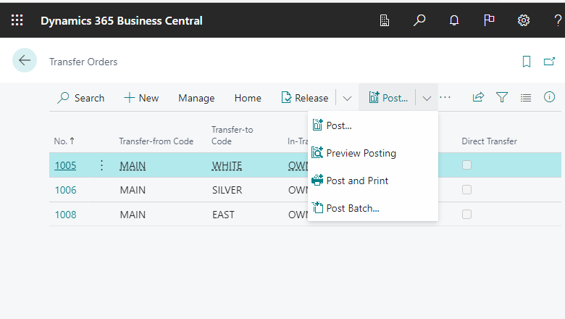This screenshot has width=565, height=319.
Task: Open transfer order 1006 link
Action: coord(65,190)
